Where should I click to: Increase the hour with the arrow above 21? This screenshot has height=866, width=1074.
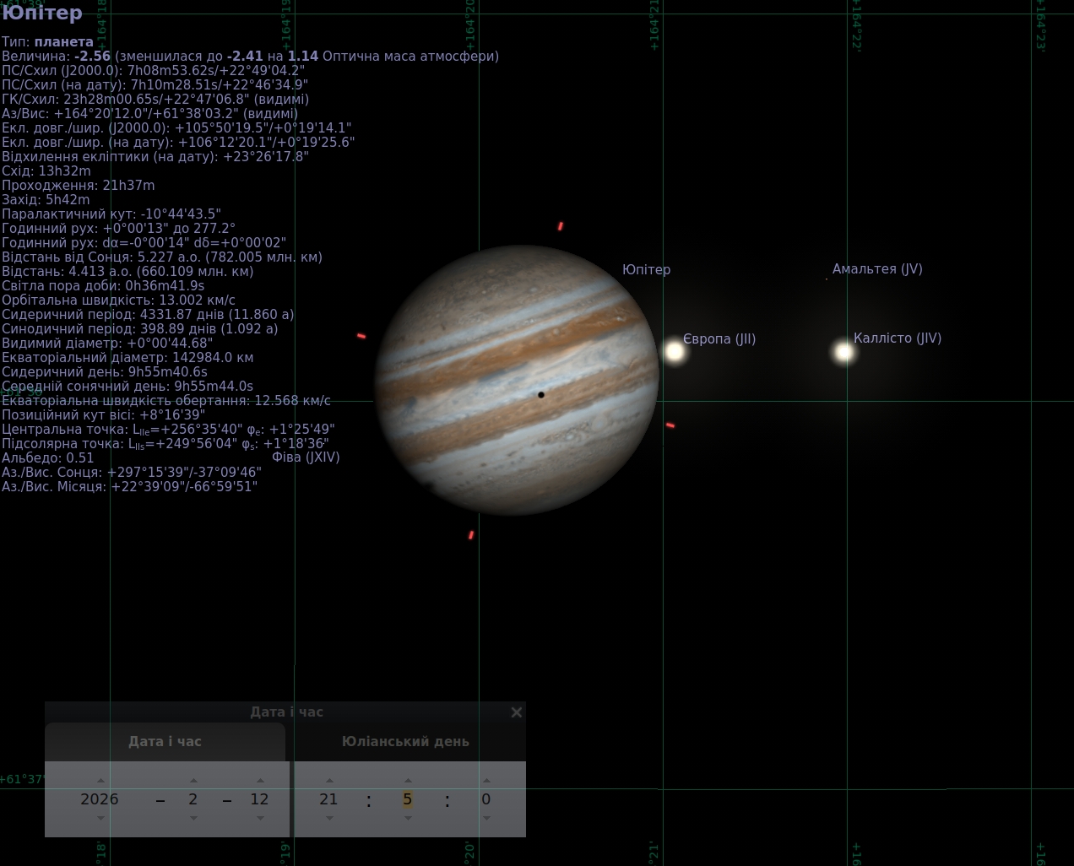[329, 781]
